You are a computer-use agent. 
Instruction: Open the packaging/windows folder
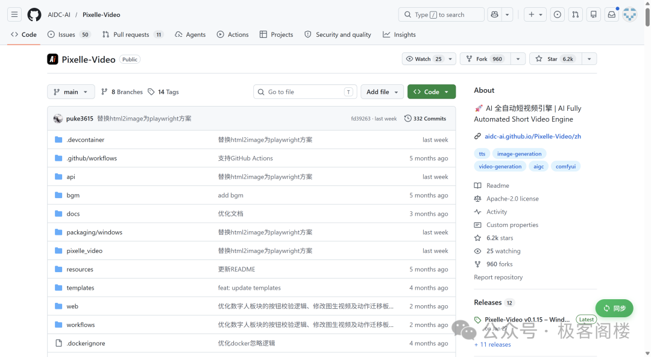94,232
